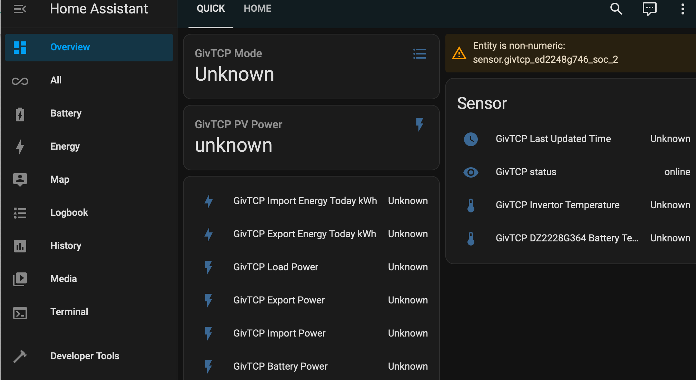The height and width of the screenshot is (380, 696).
Task: Click the warning triangle icon in the alert
Action: [459, 53]
